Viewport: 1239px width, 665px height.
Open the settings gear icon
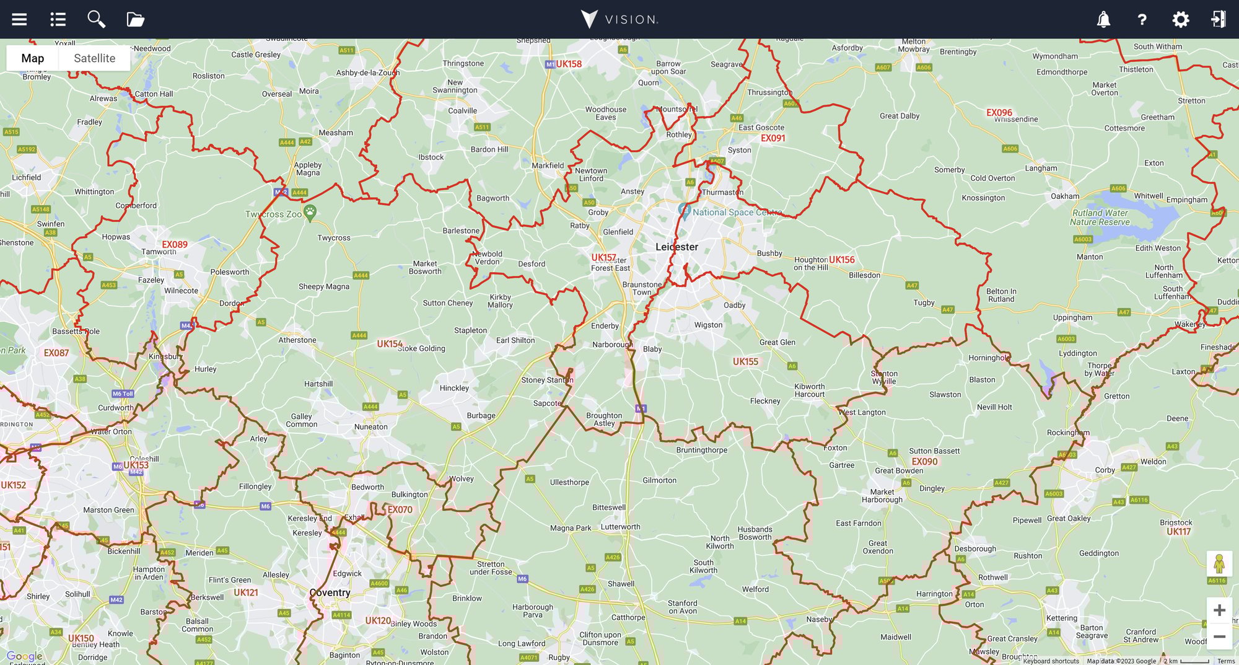1181,19
